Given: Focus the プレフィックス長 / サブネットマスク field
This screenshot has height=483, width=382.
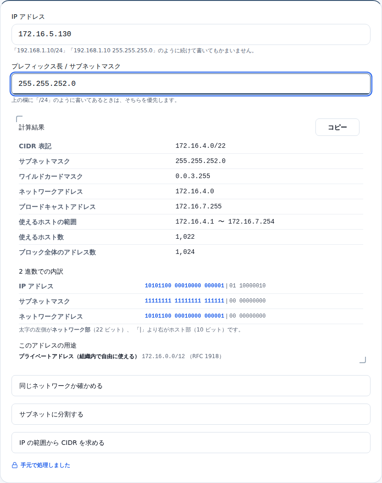Looking at the screenshot, I should click(x=191, y=84).
